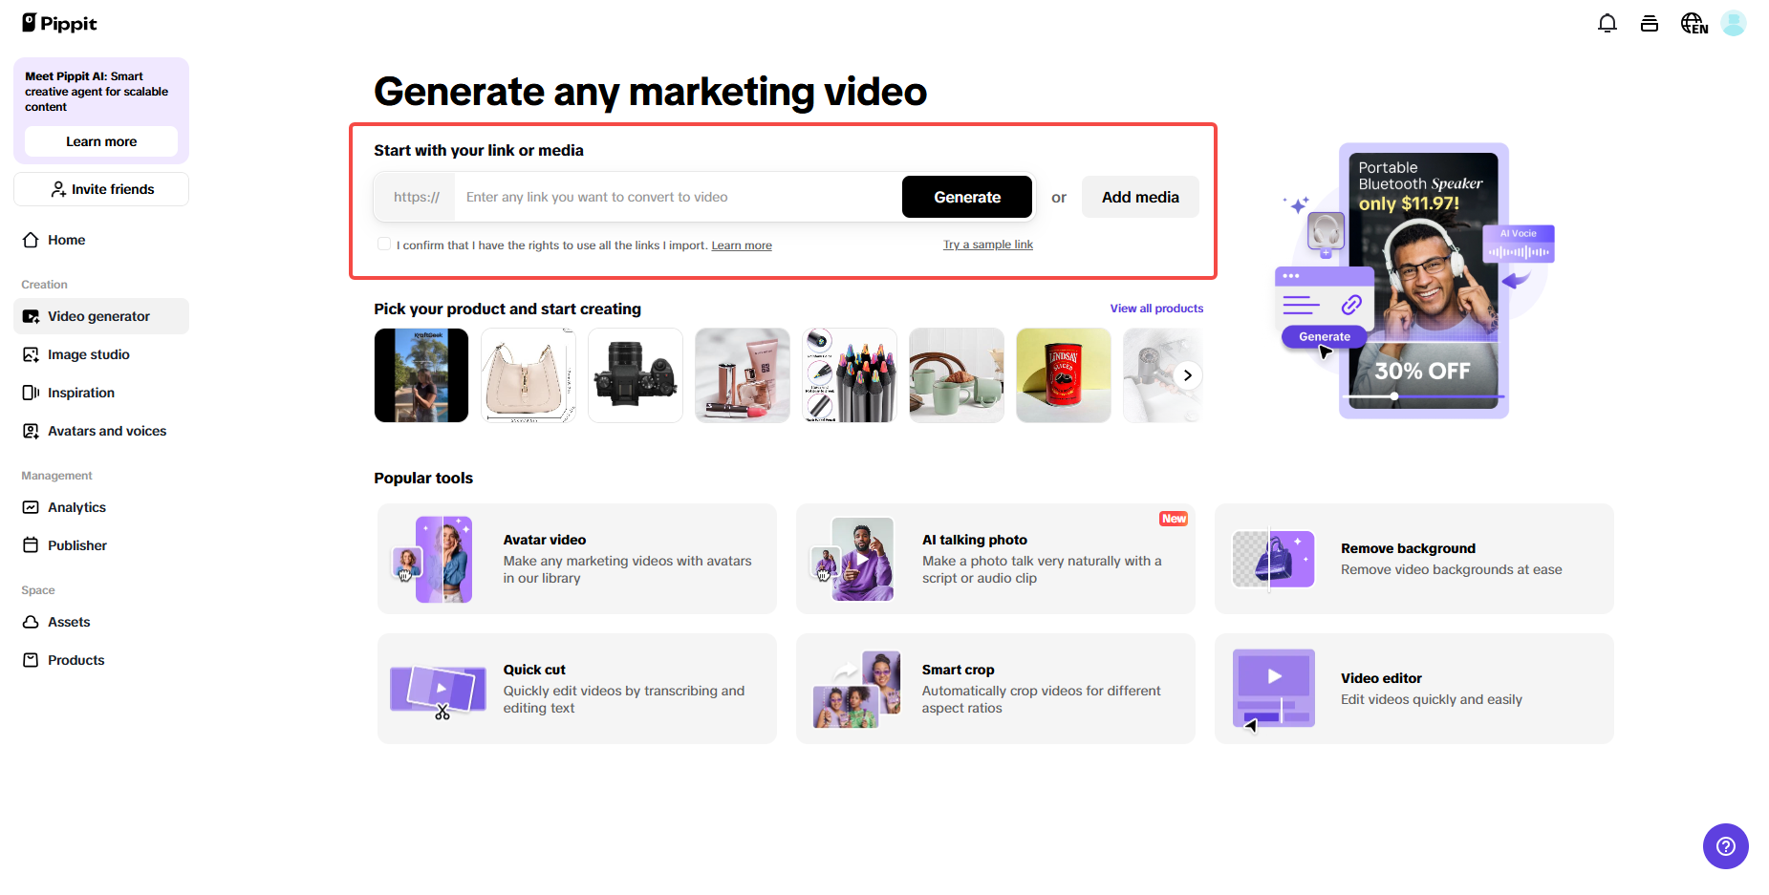1769x895 pixels.
Task: Go to Avatars and voices
Action: pos(106,431)
